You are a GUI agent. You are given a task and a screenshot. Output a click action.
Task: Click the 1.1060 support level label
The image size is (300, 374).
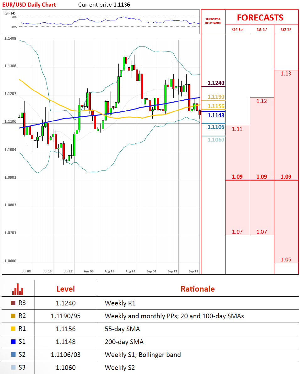216,140
